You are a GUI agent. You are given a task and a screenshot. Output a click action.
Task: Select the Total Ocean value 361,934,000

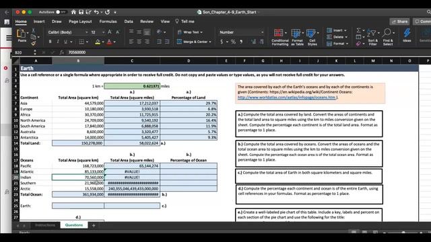point(78,194)
